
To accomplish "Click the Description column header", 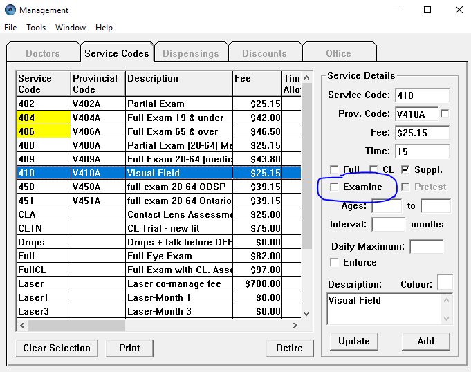I will pyautogui.click(x=179, y=84).
